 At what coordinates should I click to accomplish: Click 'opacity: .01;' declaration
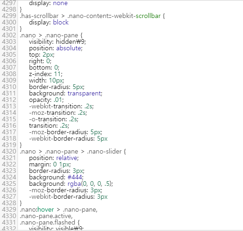pyautogui.click(x=46, y=100)
